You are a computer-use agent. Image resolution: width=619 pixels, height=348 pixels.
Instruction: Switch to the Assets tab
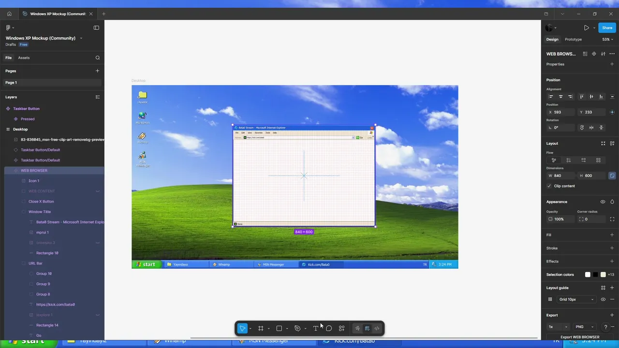pos(24,58)
